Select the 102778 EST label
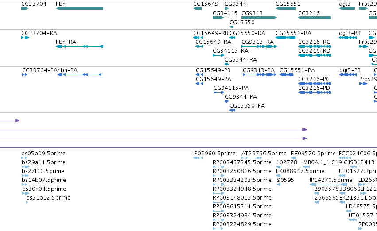Screen dimensions: 377x231 click(287, 162)
